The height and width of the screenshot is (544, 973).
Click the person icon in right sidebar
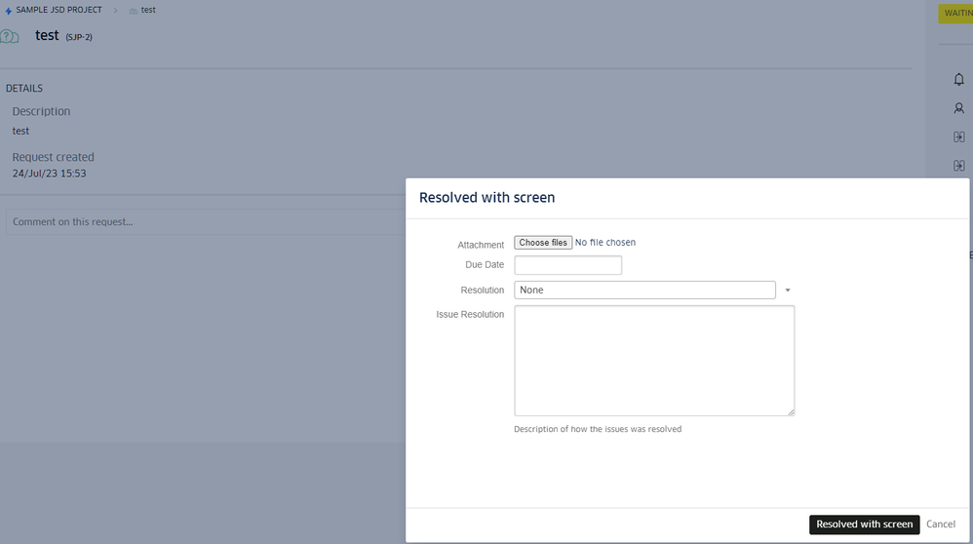pos(958,108)
